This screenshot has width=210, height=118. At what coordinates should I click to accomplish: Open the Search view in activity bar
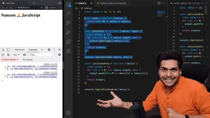click(x=69, y=13)
